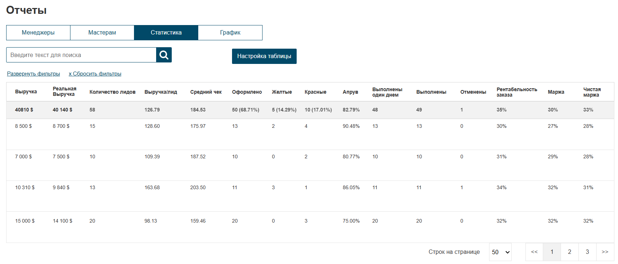Click the average check value 159.46
Screen dimensions: 618x264
[x=198, y=221]
